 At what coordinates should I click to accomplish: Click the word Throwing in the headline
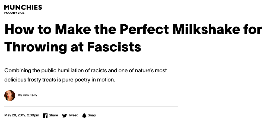pyautogui.click(x=36, y=47)
